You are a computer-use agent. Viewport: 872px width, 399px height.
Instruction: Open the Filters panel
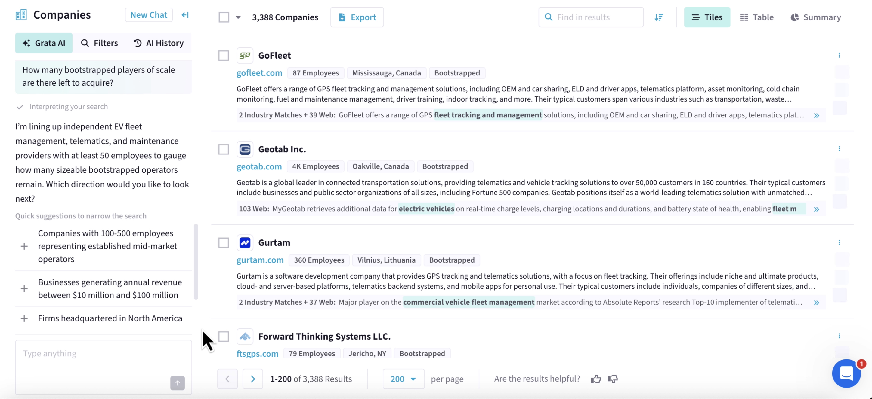pos(100,43)
